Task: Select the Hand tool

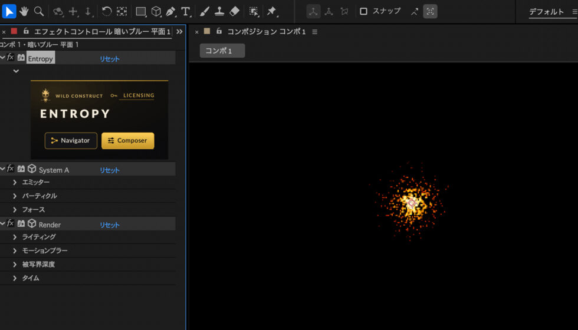Action: click(x=24, y=11)
